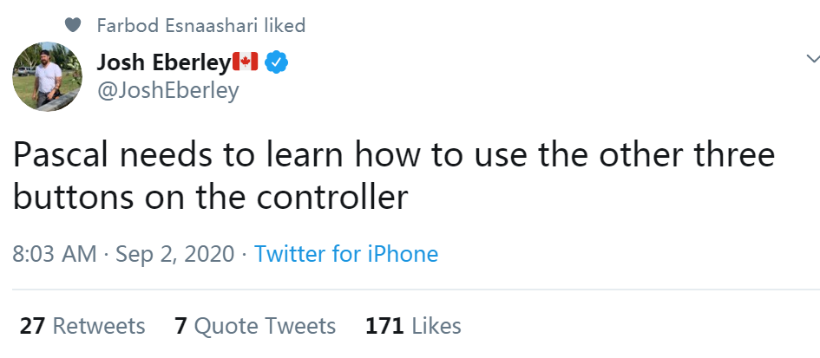The image size is (820, 358).
Task: Click the heart icon beside Farbod Esnaashari
Action: click(x=74, y=25)
